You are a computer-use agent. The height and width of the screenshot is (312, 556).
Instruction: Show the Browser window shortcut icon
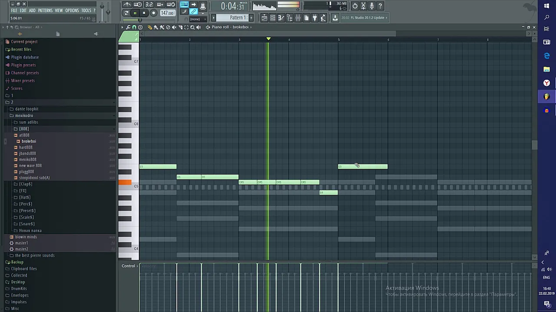[x=289, y=18]
